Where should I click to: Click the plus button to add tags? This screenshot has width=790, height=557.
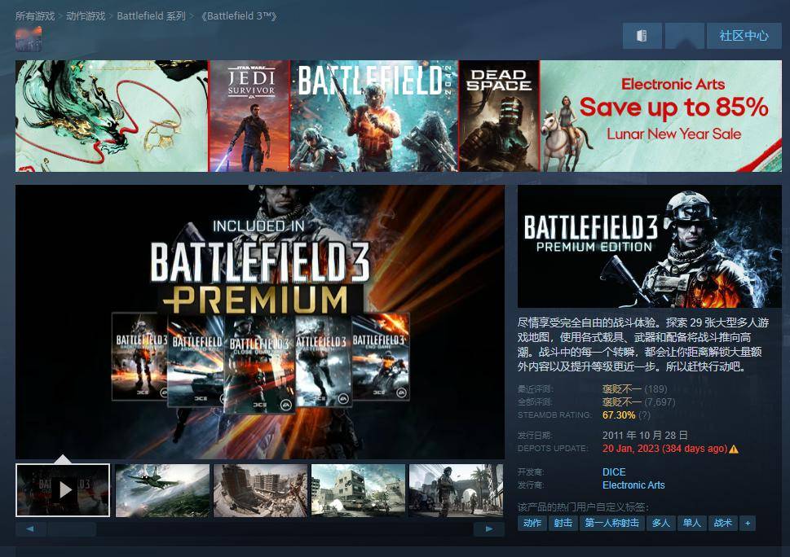pyautogui.click(x=747, y=523)
